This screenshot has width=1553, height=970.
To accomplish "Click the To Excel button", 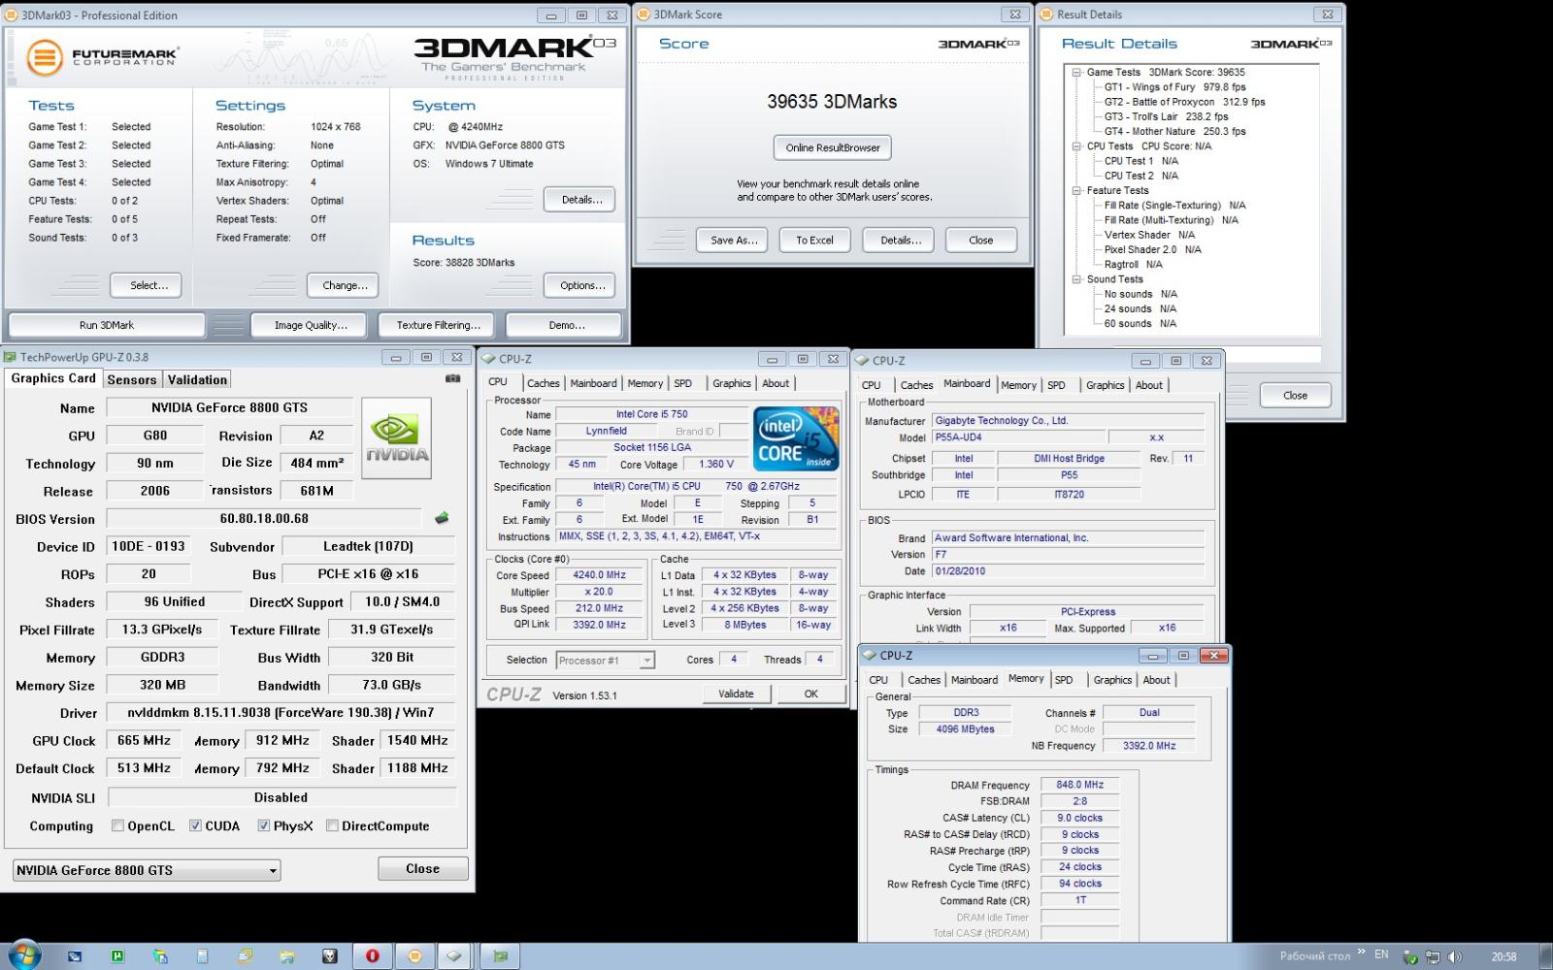I will pos(814,240).
